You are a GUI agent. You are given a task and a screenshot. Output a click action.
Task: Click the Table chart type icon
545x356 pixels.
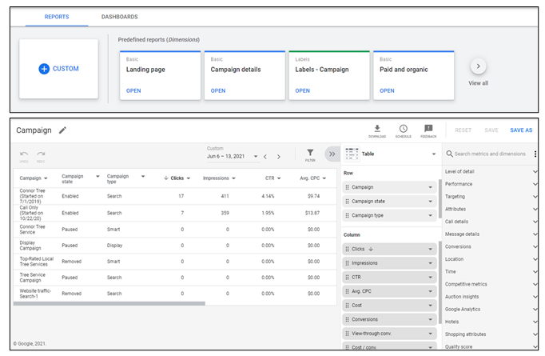(x=352, y=154)
